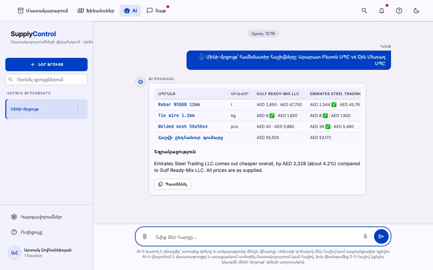
Task: Focus the Որոնել զրույցներում search field
Action: (46, 79)
